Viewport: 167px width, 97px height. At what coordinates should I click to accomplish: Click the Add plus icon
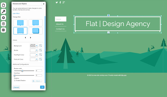point(3,18)
